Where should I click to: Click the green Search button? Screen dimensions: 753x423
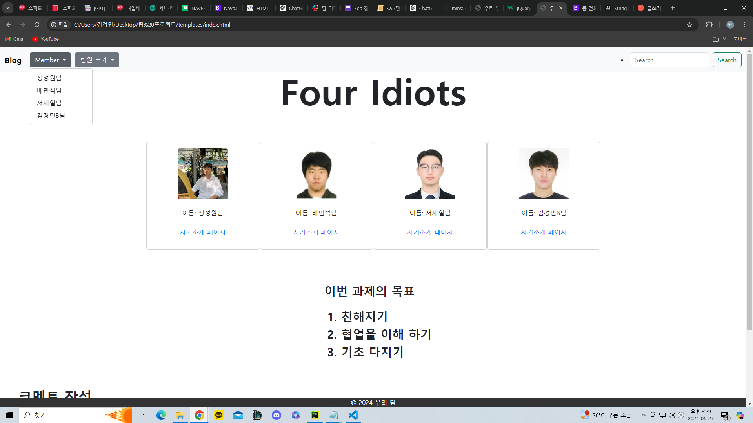coord(727,60)
